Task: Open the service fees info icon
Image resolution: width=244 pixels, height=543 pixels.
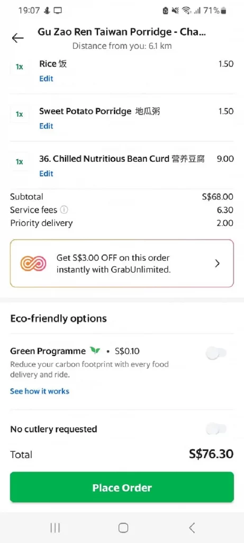Action: 64,210
